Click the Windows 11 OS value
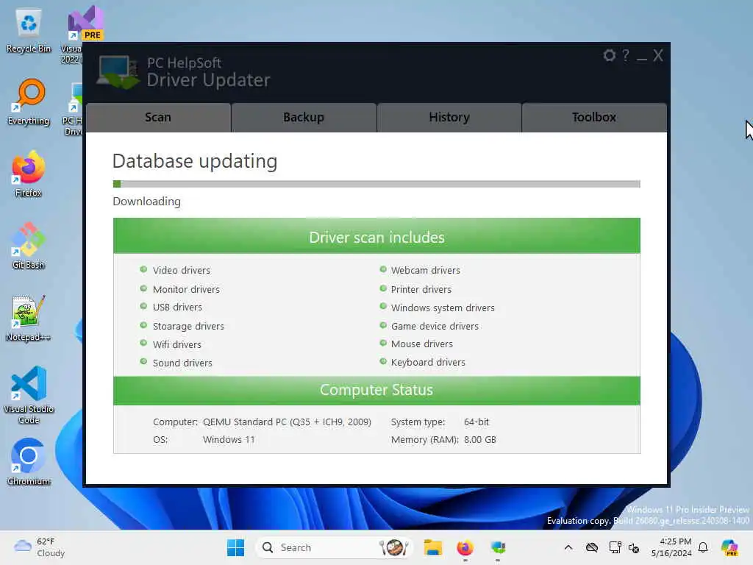Viewport: 753px width, 565px height. click(x=229, y=440)
